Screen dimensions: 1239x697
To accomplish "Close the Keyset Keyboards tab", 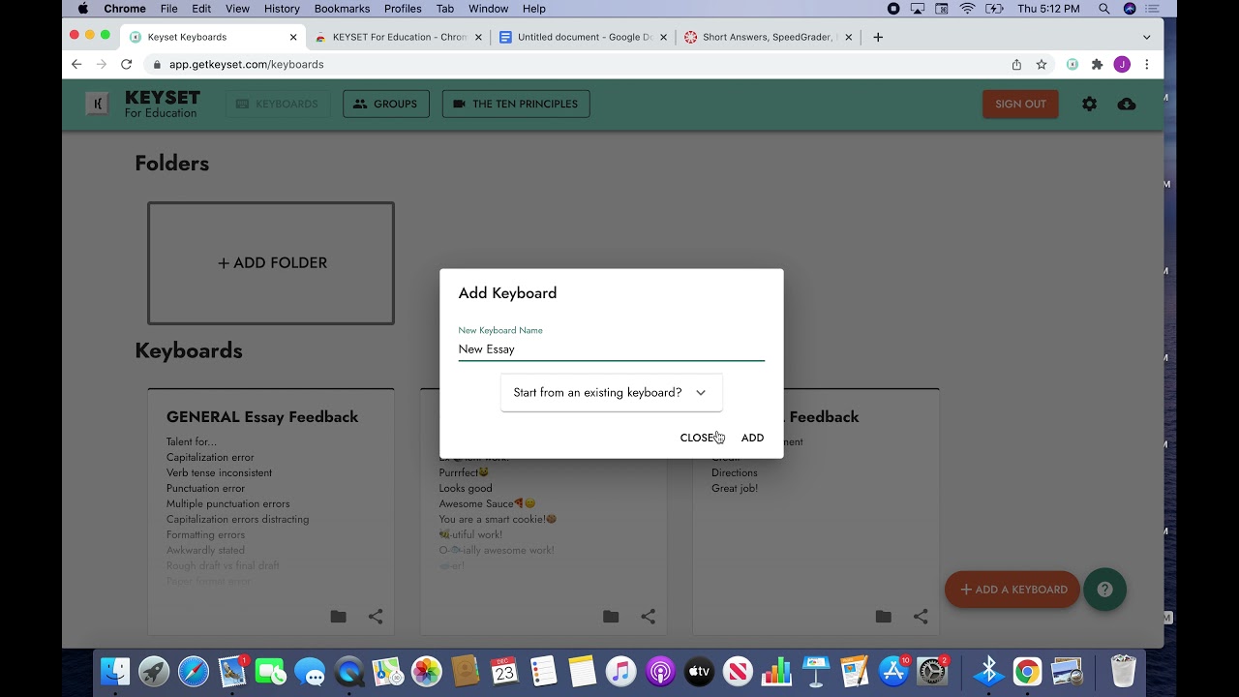I will click(293, 37).
